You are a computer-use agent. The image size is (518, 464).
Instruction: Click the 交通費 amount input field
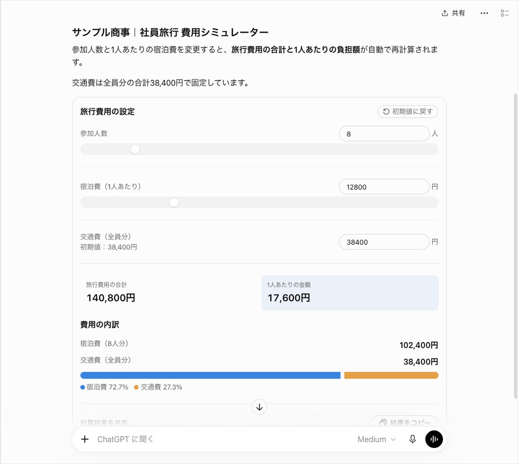tap(384, 242)
